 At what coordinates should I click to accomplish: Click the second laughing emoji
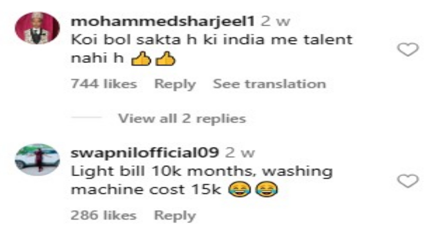266,189
